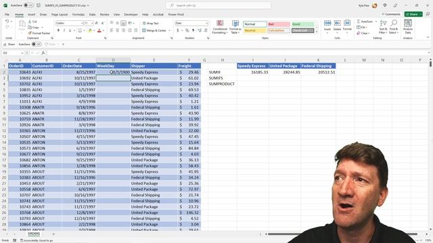This screenshot has width=433, height=243.
Task: Collapse the ribbon with chevron
Action: pos(428,38)
